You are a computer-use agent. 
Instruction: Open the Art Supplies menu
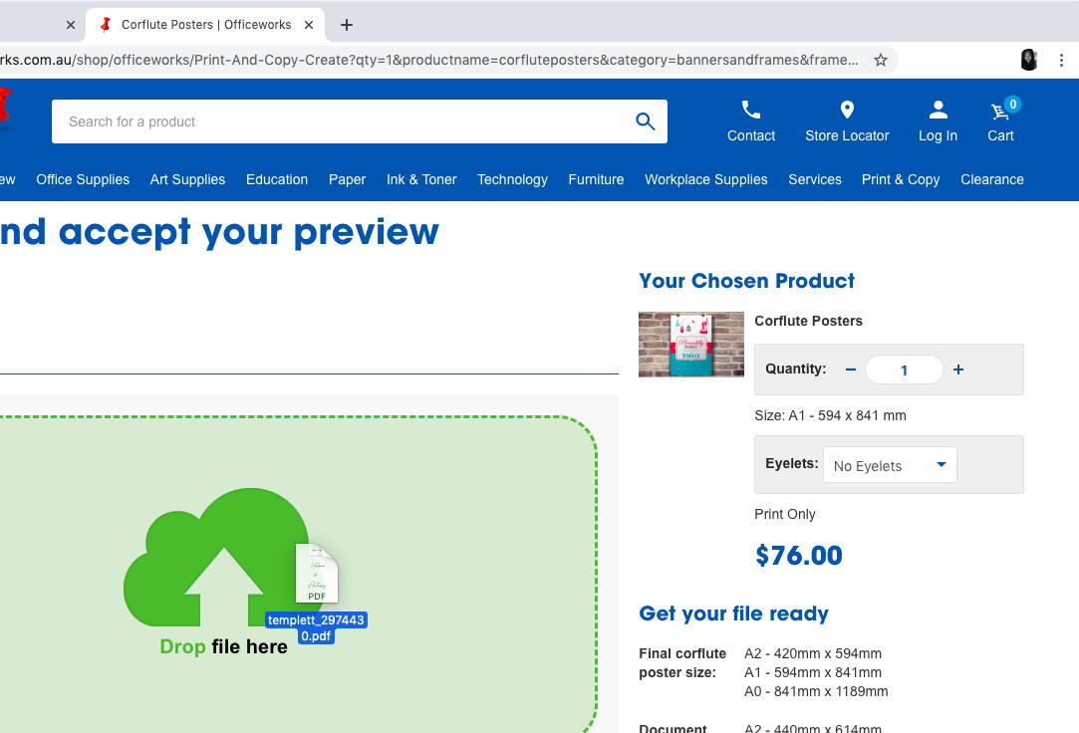click(x=187, y=179)
